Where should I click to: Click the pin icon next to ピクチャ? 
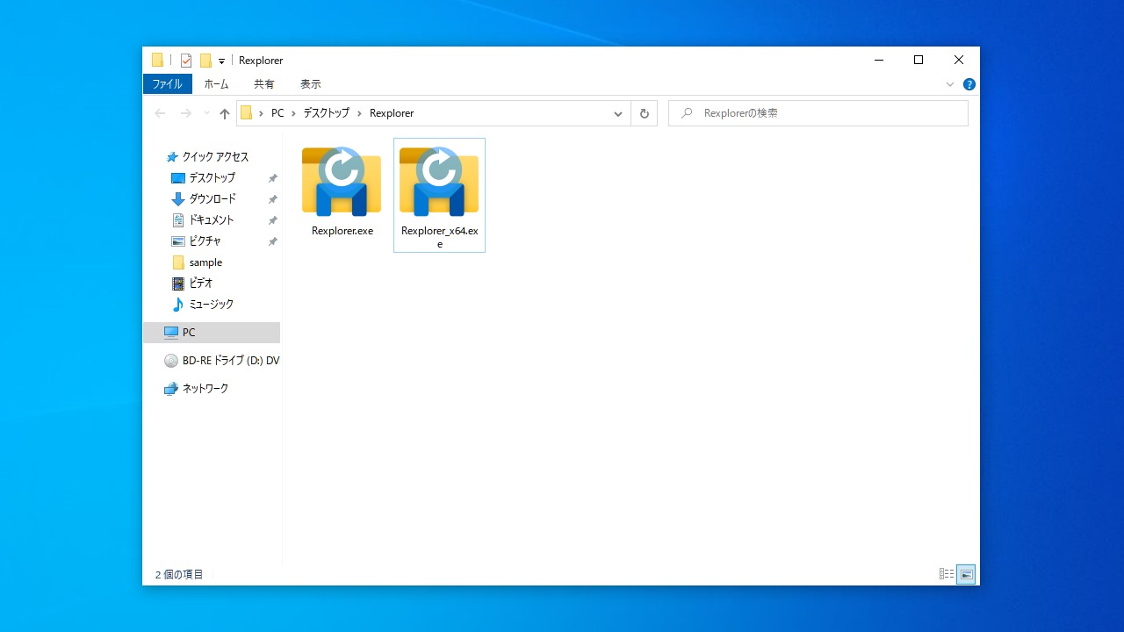[273, 241]
